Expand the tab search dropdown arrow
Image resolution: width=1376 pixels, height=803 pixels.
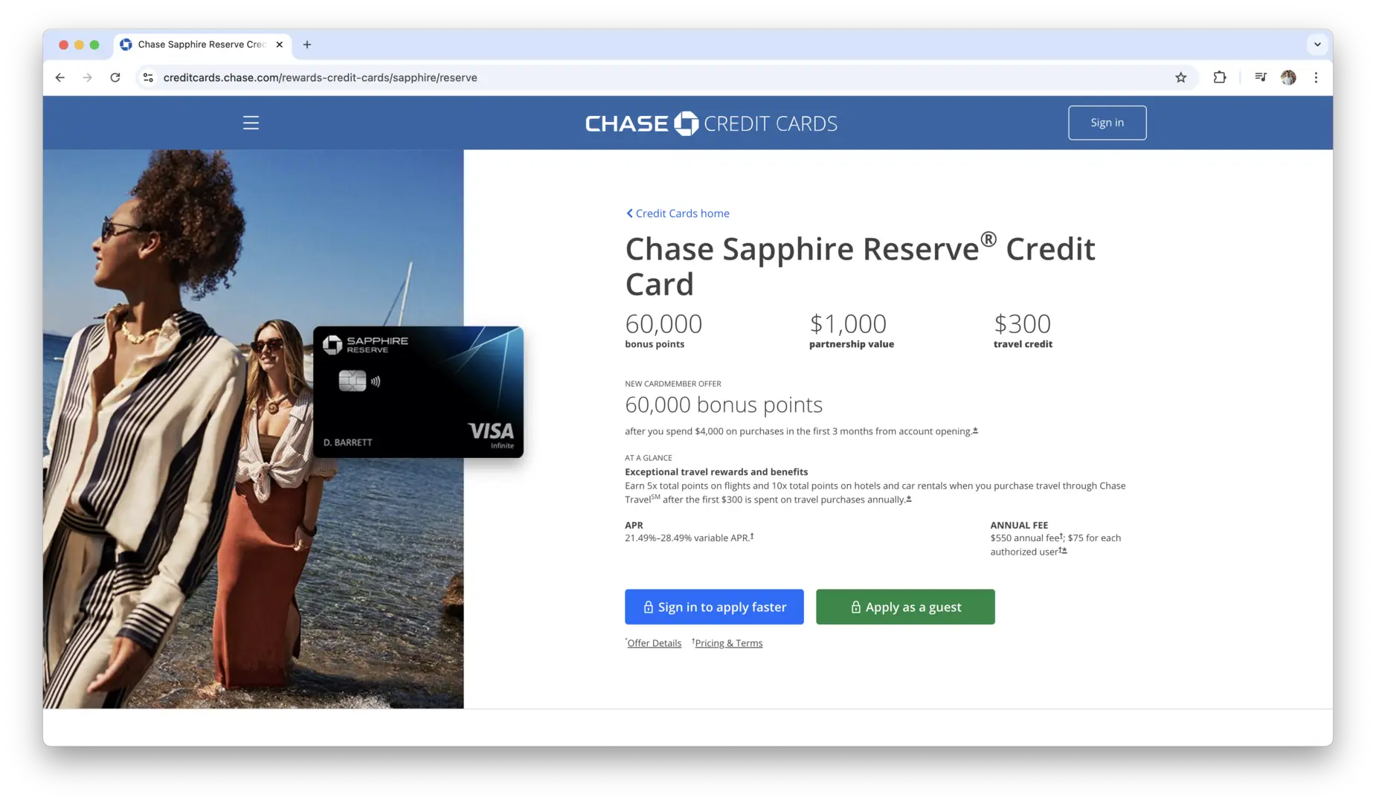(x=1317, y=45)
